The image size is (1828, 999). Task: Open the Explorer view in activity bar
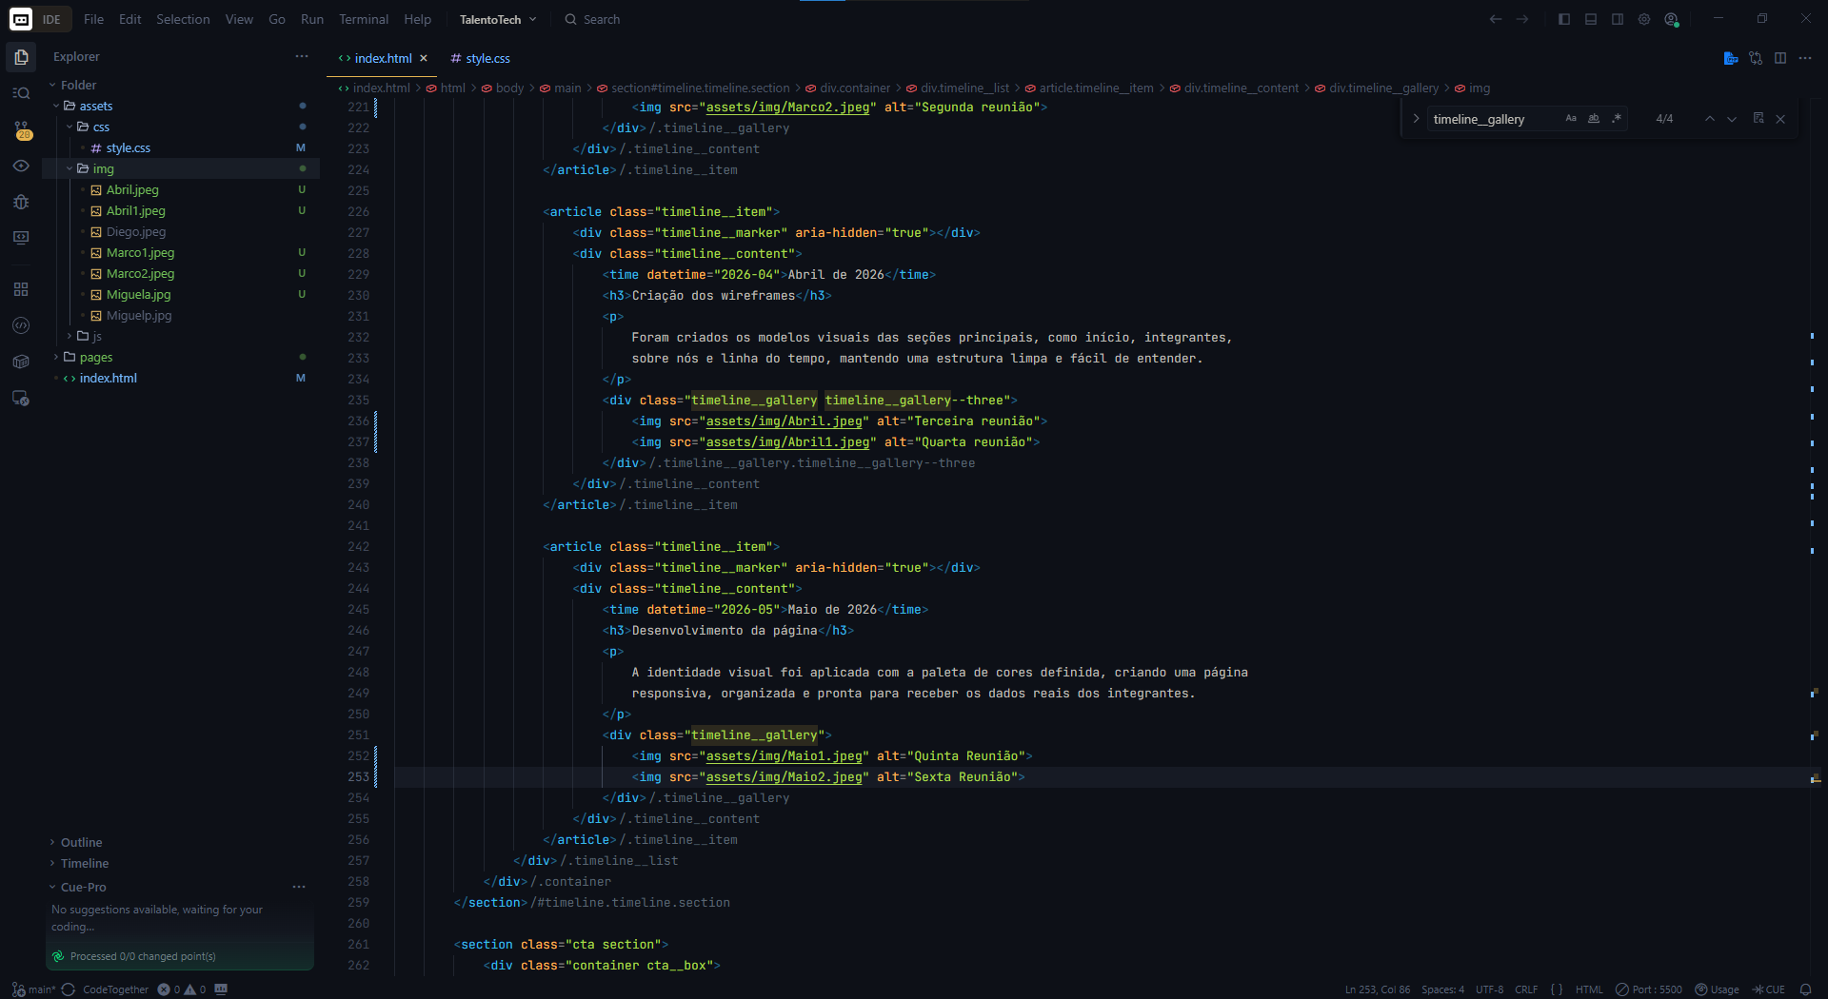click(x=21, y=57)
